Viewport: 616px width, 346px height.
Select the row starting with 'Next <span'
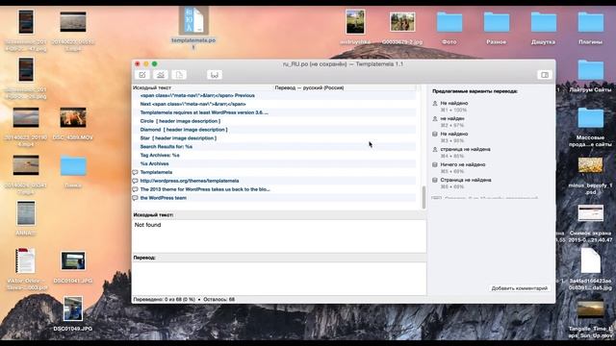tap(273, 104)
